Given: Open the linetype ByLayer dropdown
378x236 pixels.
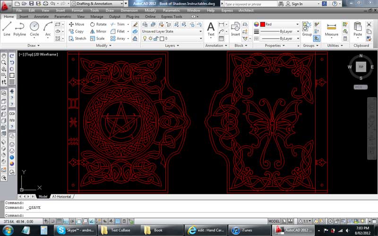Looking at the screenshot, I should [280, 38].
